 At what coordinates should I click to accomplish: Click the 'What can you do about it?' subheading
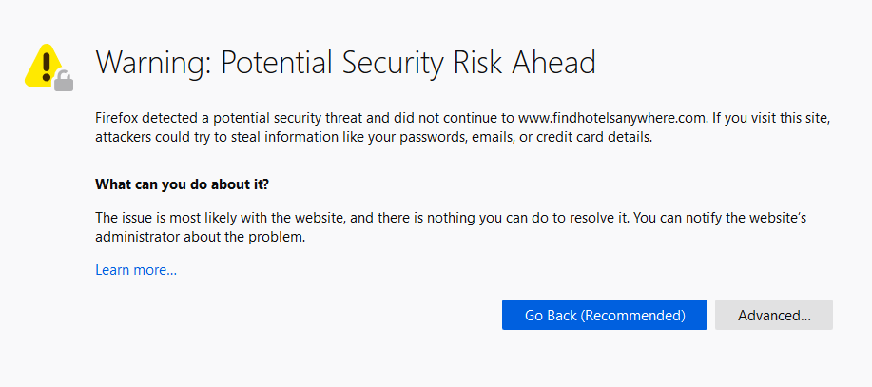click(182, 184)
